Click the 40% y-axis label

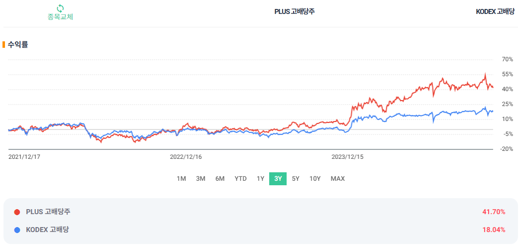(x=508, y=89)
